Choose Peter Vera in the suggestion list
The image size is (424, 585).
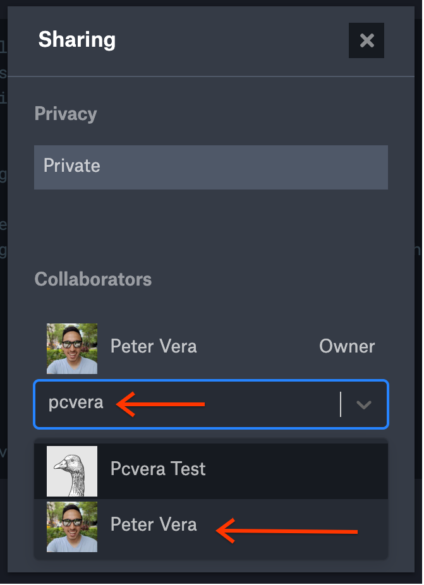pyautogui.click(x=211, y=526)
